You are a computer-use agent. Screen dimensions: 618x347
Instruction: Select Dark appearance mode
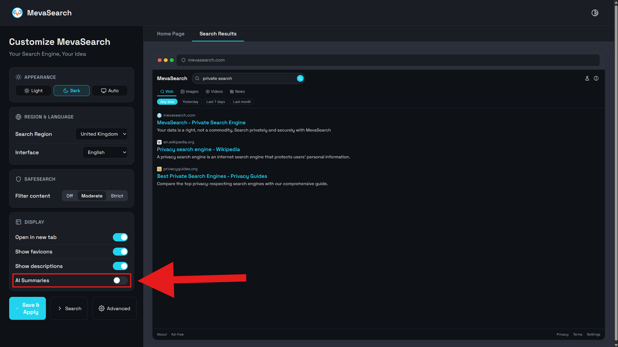click(x=71, y=91)
